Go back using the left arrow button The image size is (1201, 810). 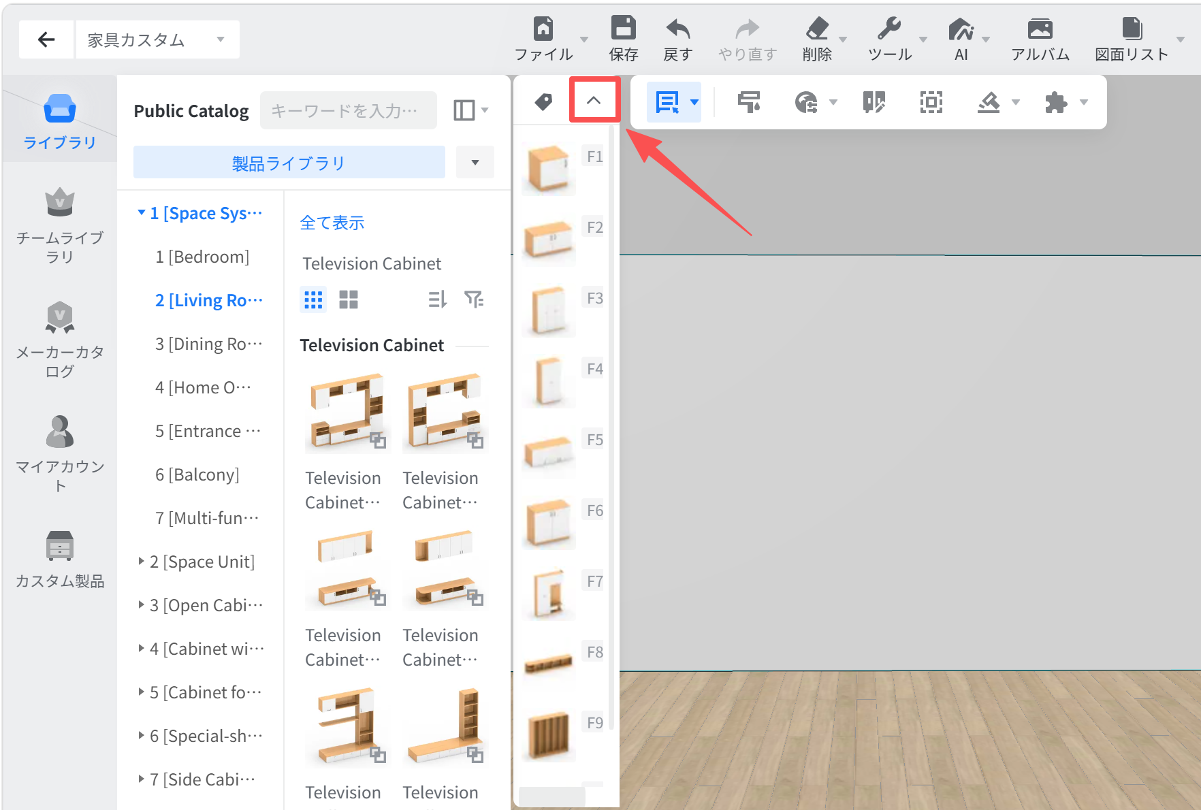click(x=46, y=39)
